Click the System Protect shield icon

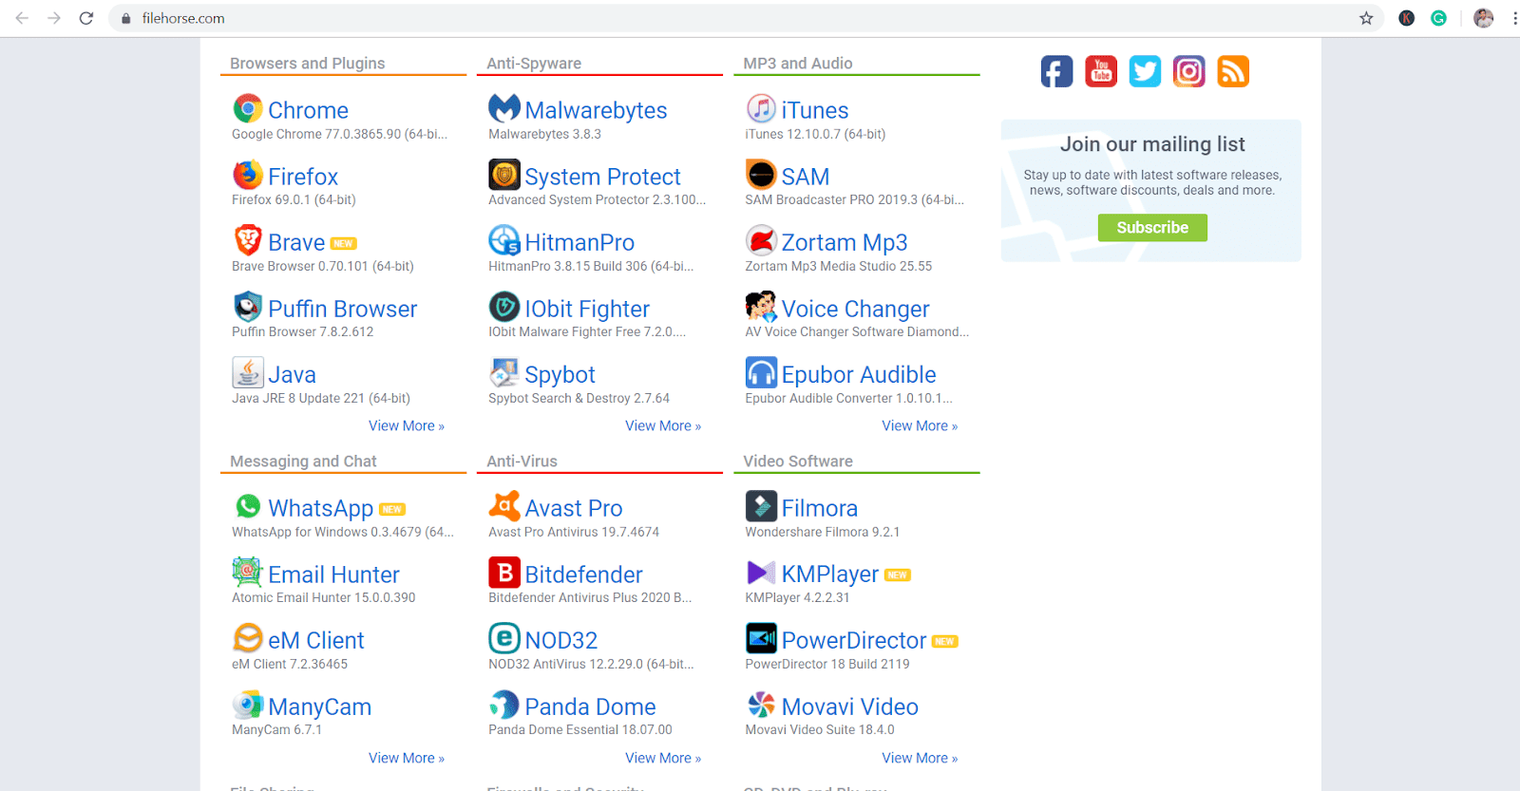504,175
